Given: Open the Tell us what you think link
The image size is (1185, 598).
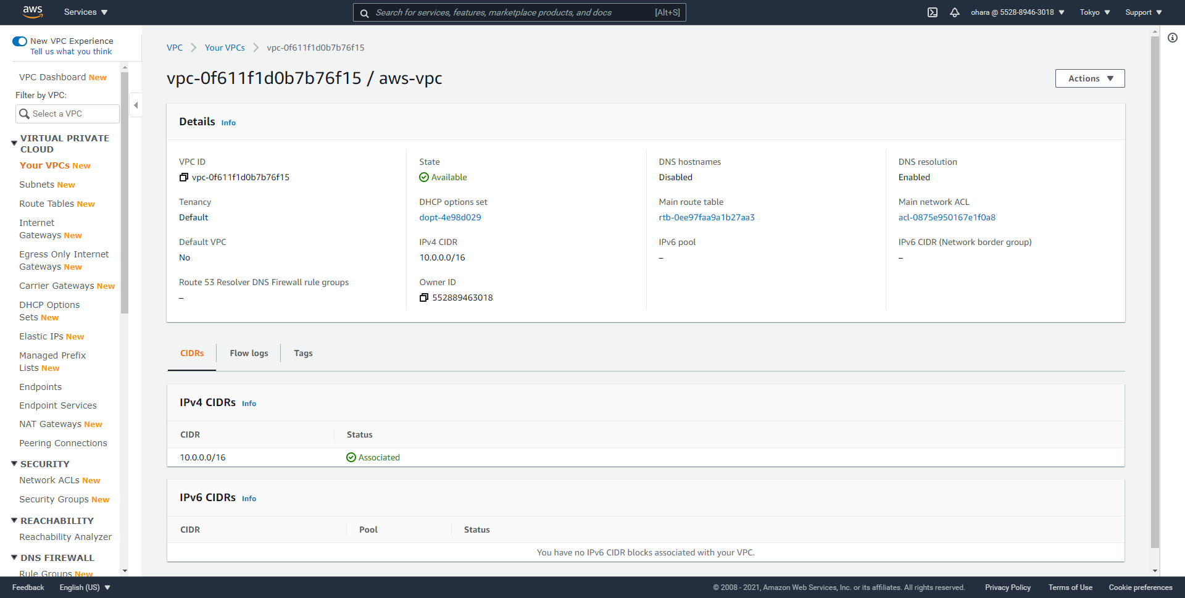Looking at the screenshot, I should (x=71, y=52).
